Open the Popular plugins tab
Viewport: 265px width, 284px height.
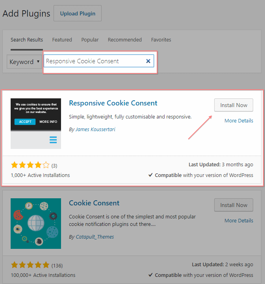(90, 39)
